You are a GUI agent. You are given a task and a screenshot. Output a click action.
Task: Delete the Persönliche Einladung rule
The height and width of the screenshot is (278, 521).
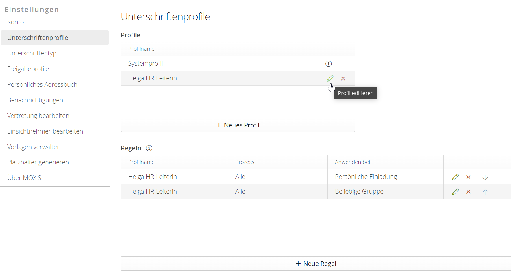tap(468, 177)
